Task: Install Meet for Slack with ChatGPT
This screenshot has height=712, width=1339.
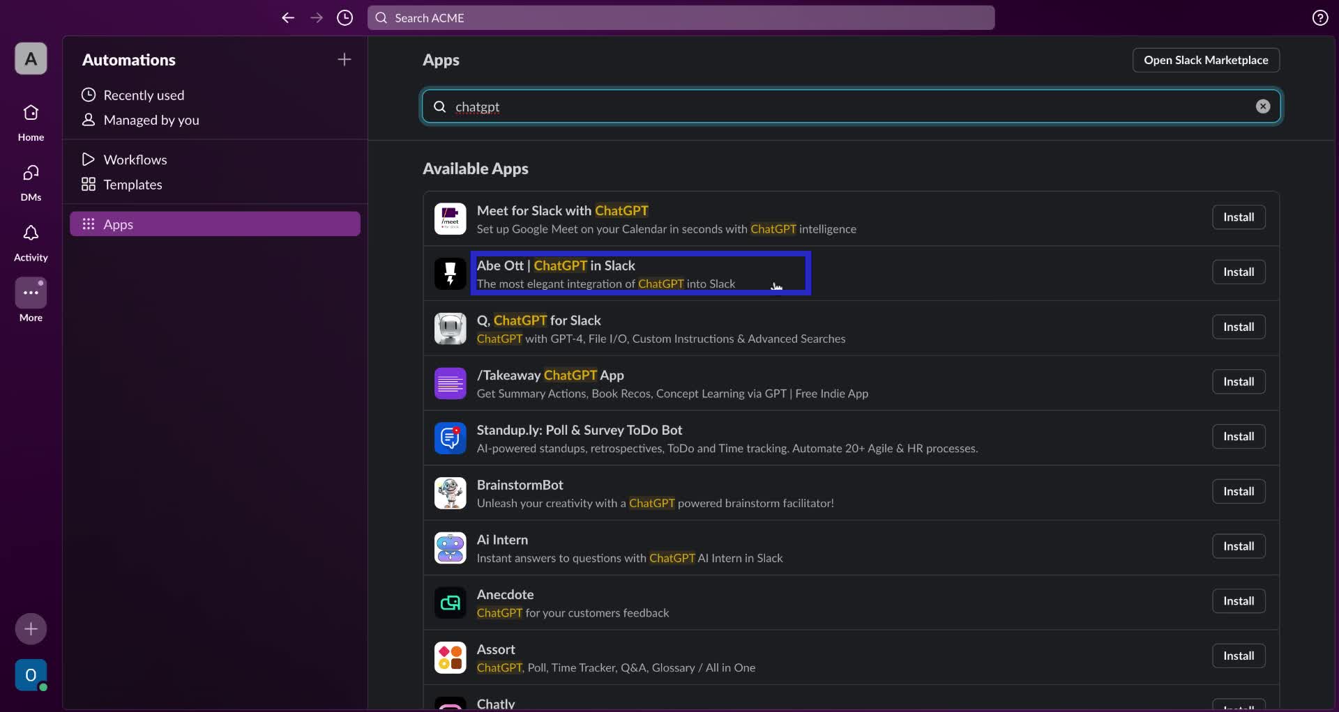Action: click(1239, 217)
